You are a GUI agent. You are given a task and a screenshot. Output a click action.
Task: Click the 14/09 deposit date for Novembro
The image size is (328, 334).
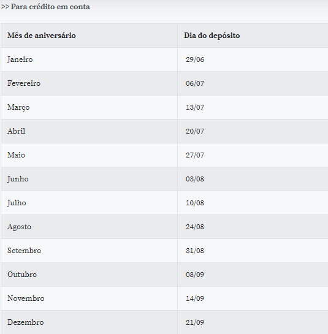point(195,298)
